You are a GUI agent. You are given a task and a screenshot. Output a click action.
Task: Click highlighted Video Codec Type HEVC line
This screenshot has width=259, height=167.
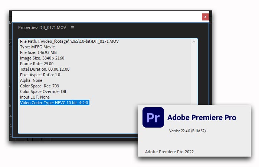pos(55,103)
